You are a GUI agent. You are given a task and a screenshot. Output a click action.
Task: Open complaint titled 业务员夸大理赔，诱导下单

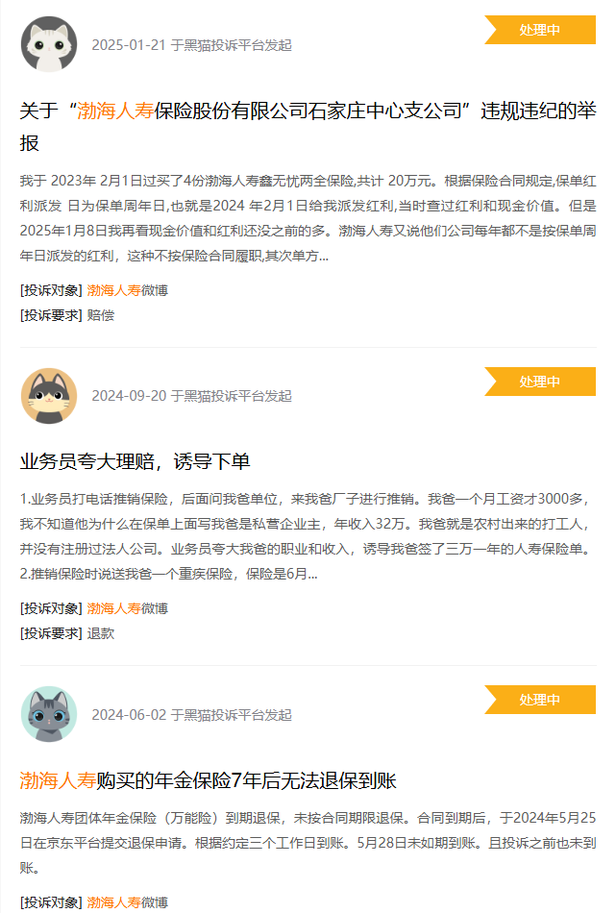pyautogui.click(x=136, y=461)
